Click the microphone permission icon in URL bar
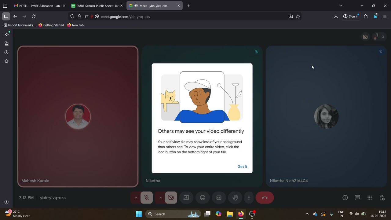The image size is (391, 220). 92,16
